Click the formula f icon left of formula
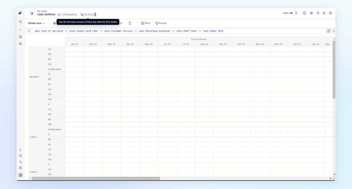This screenshot has height=189, width=352. (x=29, y=31)
